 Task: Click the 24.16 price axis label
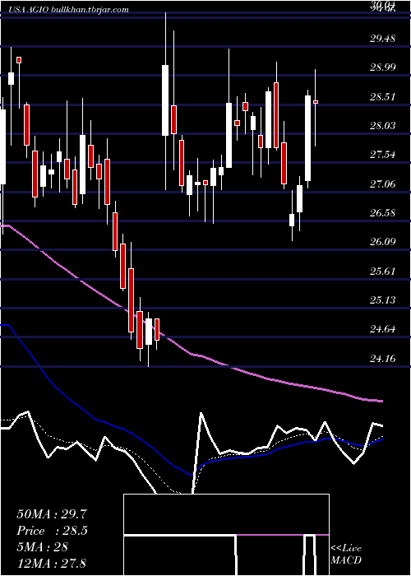[x=382, y=358]
